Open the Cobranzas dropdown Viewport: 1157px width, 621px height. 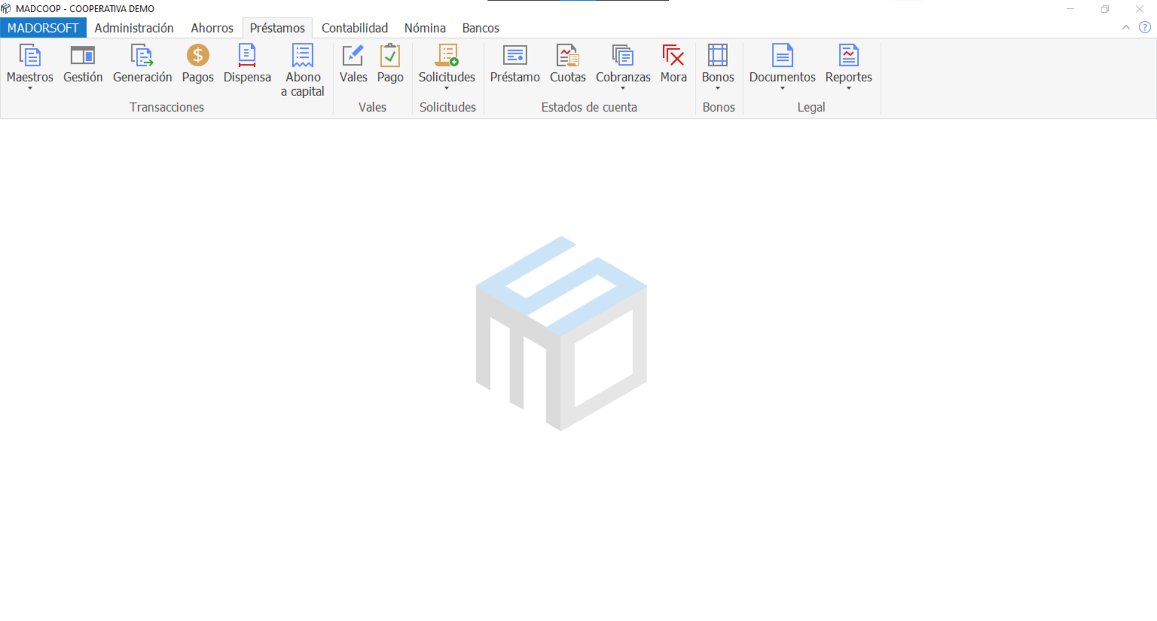623,66
